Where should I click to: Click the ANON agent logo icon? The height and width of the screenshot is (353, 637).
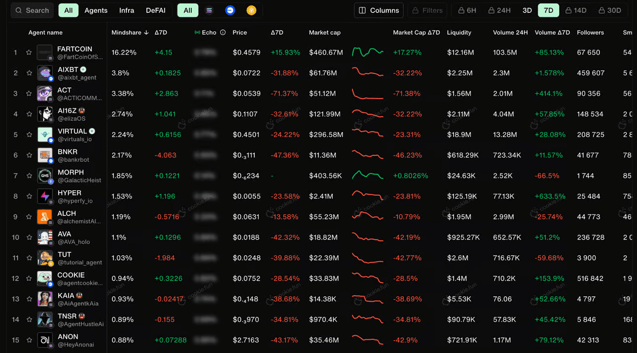(45, 340)
